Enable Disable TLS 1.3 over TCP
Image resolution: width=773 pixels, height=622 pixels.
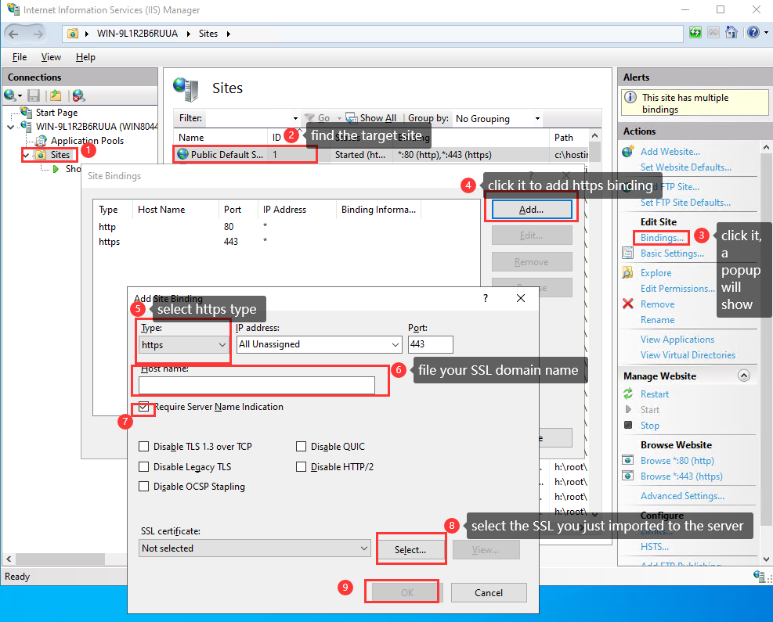coord(143,446)
